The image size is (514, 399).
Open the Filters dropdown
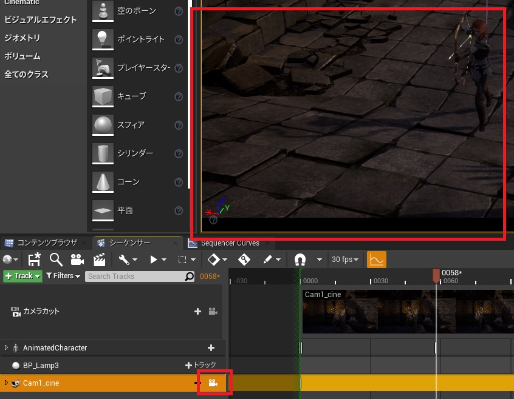[x=63, y=276]
